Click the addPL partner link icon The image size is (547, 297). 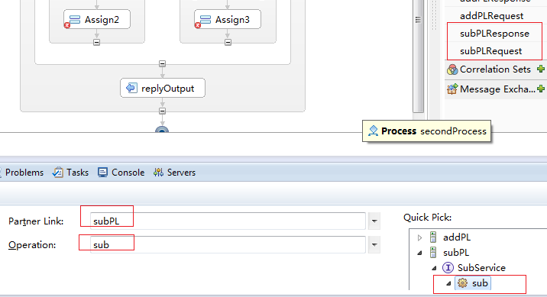[433, 237]
